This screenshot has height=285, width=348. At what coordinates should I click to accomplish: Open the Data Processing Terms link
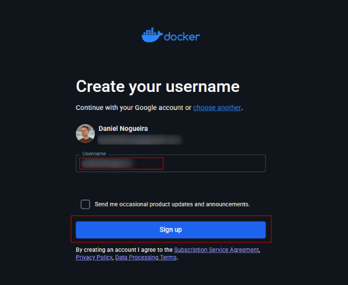[x=146, y=257]
